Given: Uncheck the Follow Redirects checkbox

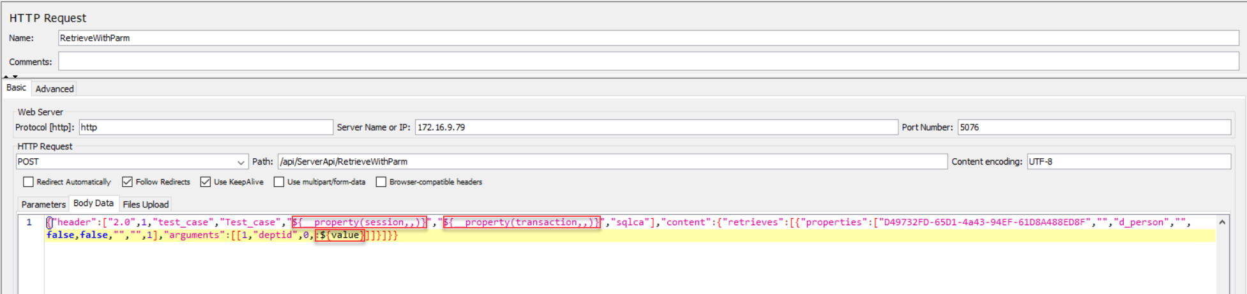Looking at the screenshot, I should pyautogui.click(x=128, y=182).
